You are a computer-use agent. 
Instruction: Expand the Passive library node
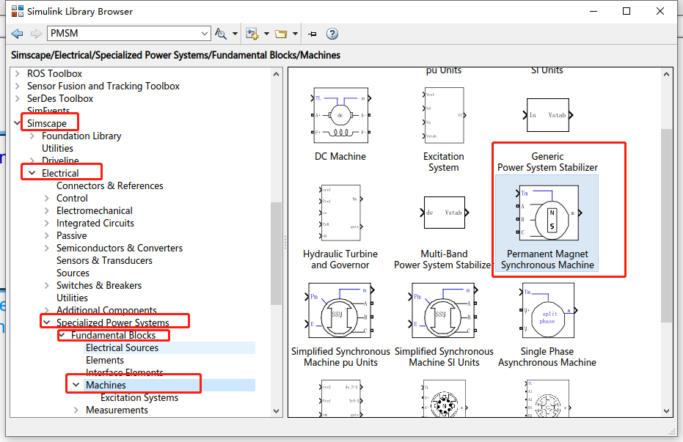coord(47,236)
